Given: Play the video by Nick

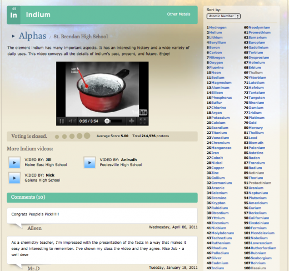Looking at the screenshot, I should point(14,178).
